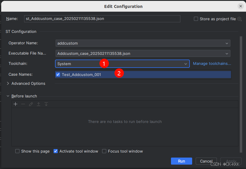The height and width of the screenshot is (169, 246).
Task: Click the move task up arrow icon
Action: [x=39, y=104]
